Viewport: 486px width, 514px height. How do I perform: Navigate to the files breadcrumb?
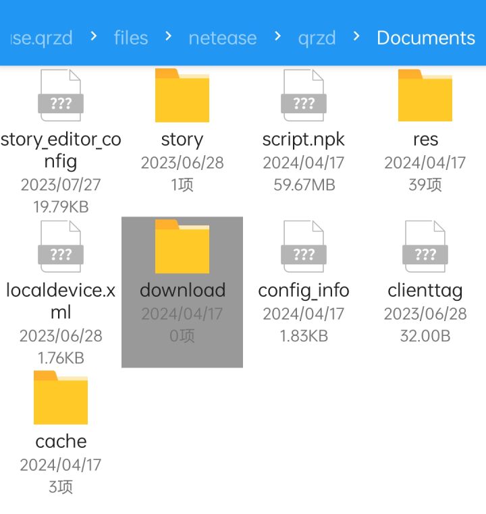131,38
